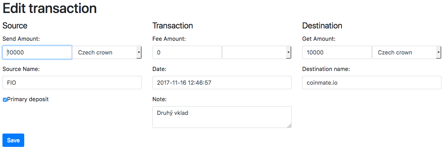Click the Primary deposit label text

[28, 99]
